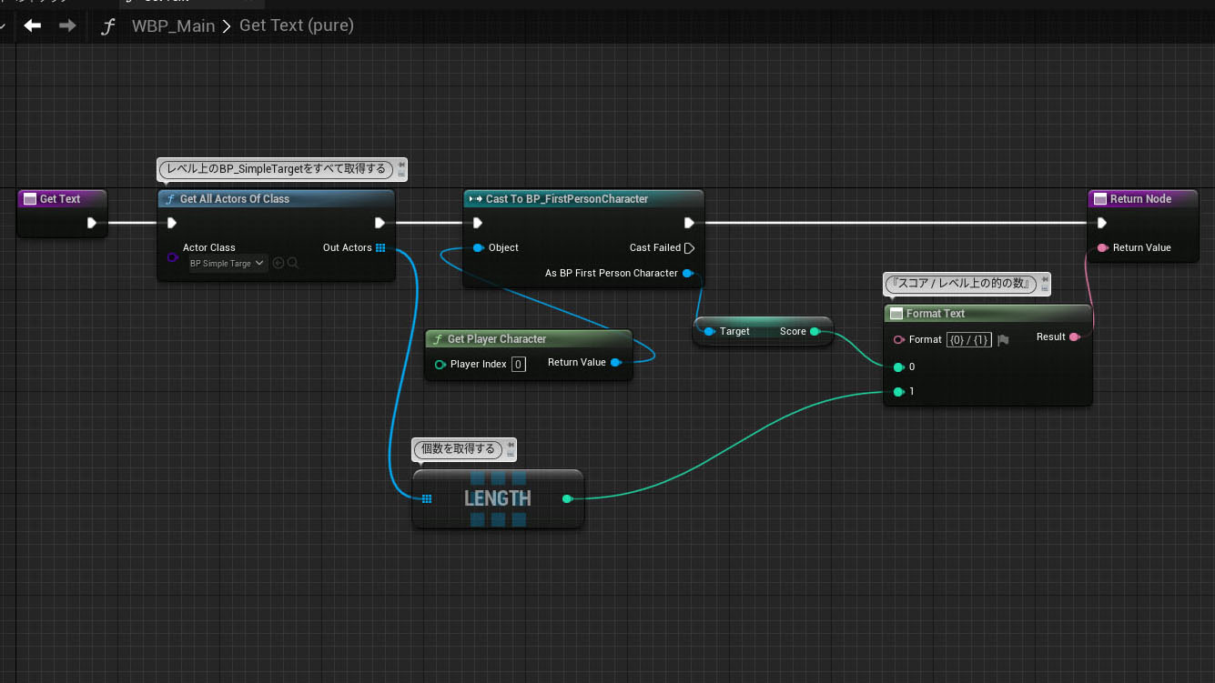Image resolution: width=1215 pixels, height=683 pixels.
Task: Click the Format text field {0} / {1}
Action: (968, 340)
